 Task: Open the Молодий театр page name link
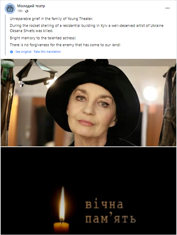tap(31, 6)
